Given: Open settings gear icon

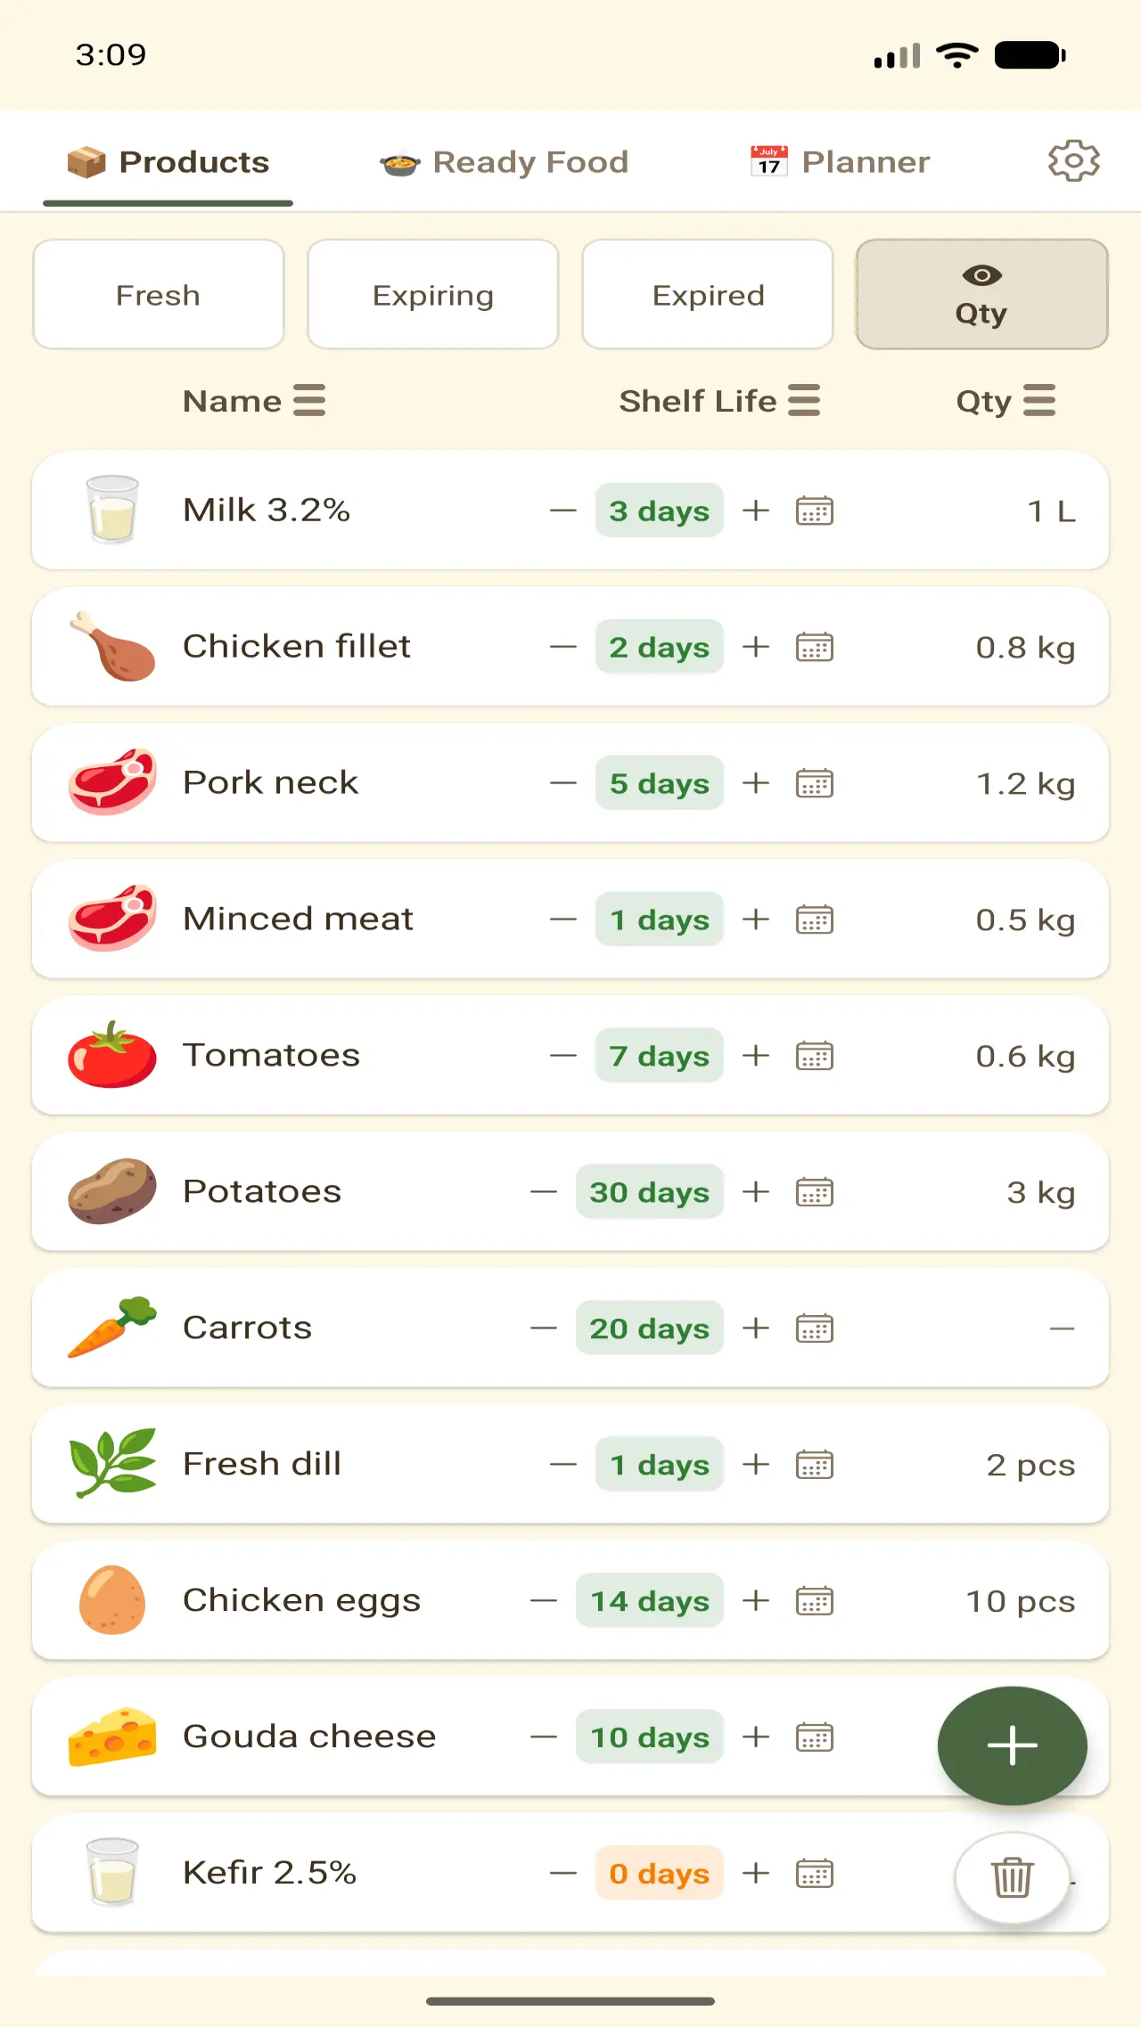Looking at the screenshot, I should click(x=1073, y=161).
